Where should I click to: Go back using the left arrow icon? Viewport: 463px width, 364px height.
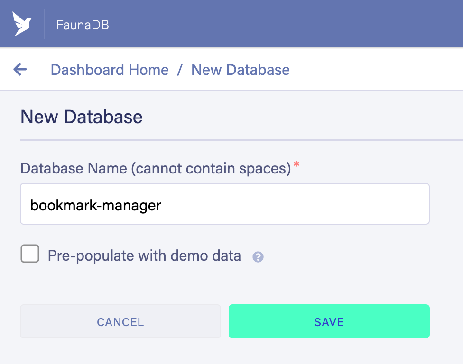[x=20, y=69]
